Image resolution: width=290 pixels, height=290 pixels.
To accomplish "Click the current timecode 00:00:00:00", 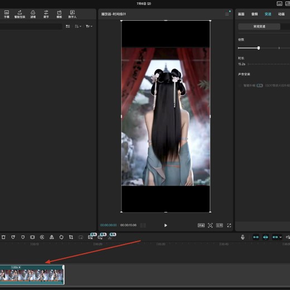I will (109, 225).
